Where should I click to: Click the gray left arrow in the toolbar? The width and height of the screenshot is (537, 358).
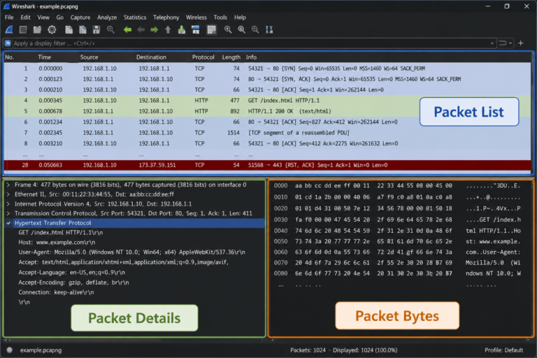141,30
